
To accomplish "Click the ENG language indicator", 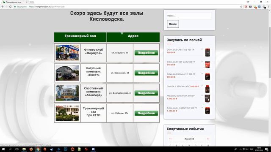I will [x=252, y=149].
